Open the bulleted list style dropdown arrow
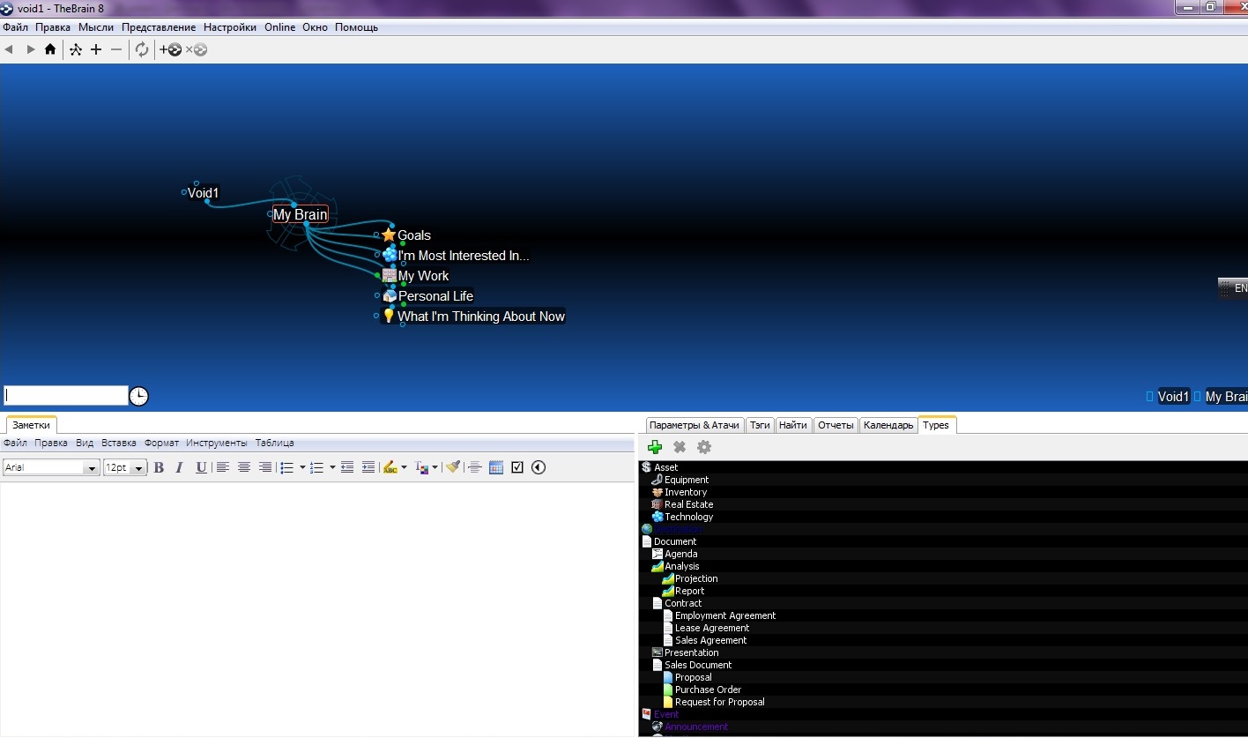This screenshot has width=1248, height=738. click(302, 467)
